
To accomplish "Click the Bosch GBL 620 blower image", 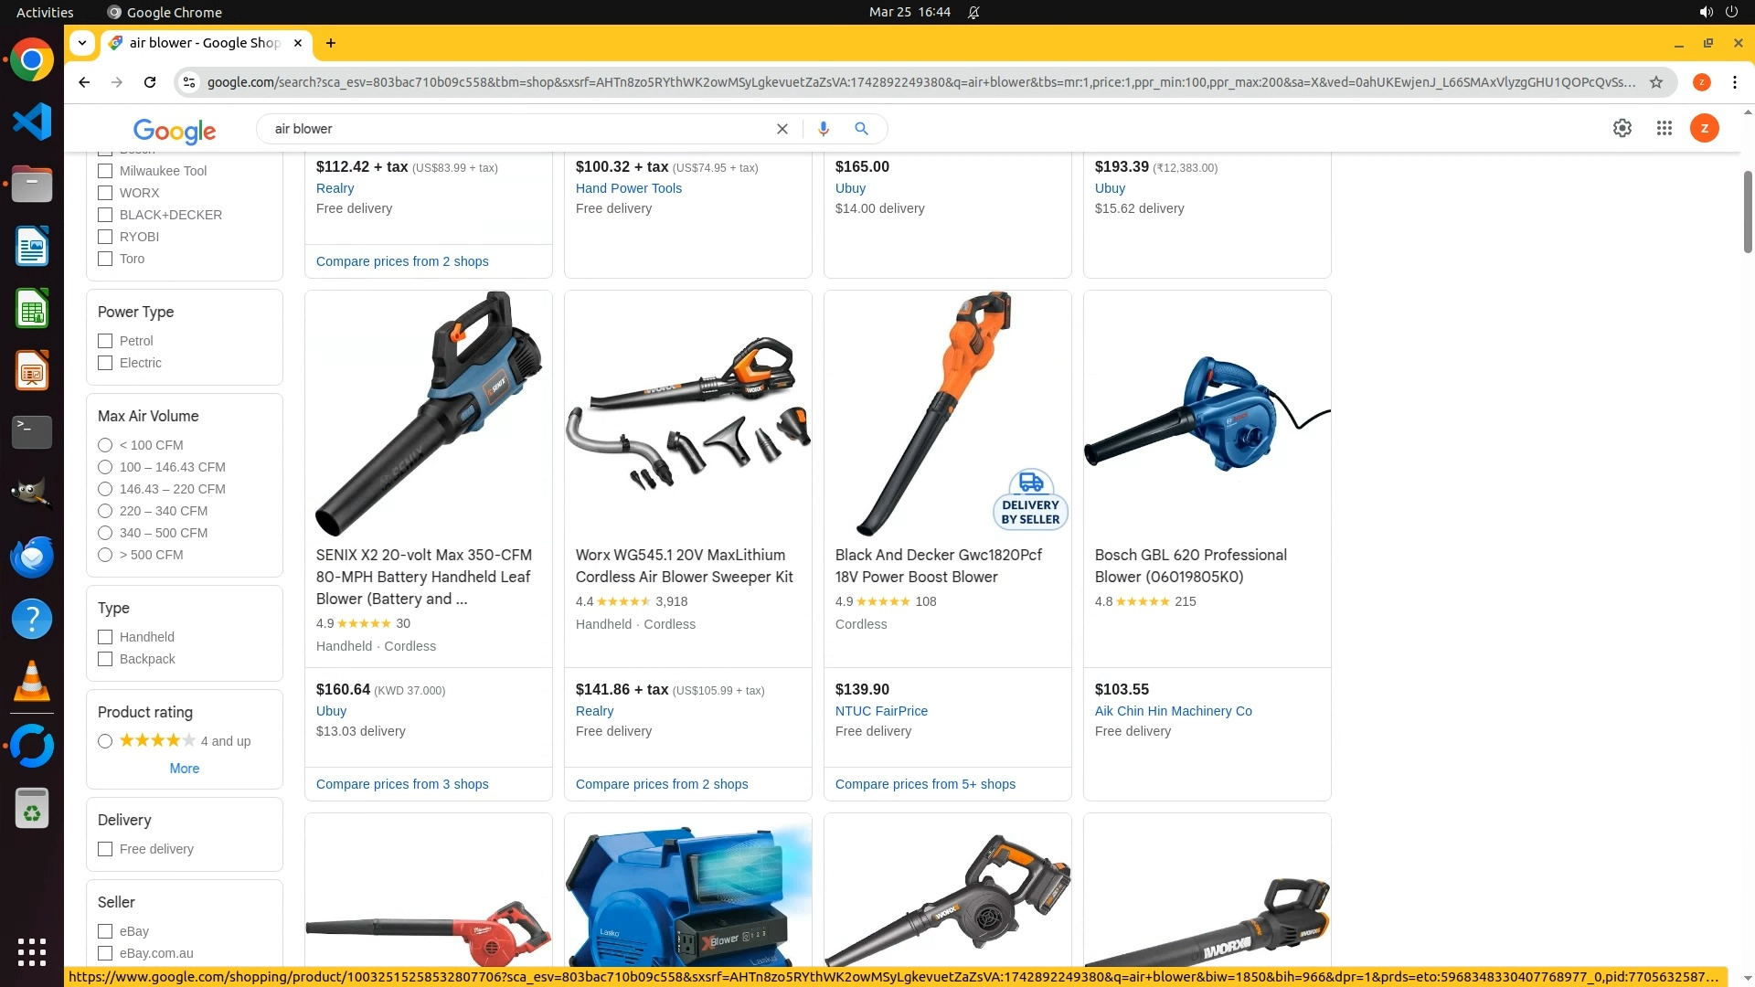I will [1207, 414].
